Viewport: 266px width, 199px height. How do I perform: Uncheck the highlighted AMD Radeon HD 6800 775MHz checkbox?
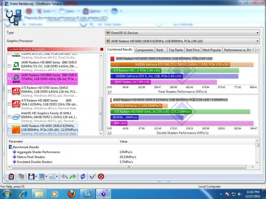tap(10, 79)
